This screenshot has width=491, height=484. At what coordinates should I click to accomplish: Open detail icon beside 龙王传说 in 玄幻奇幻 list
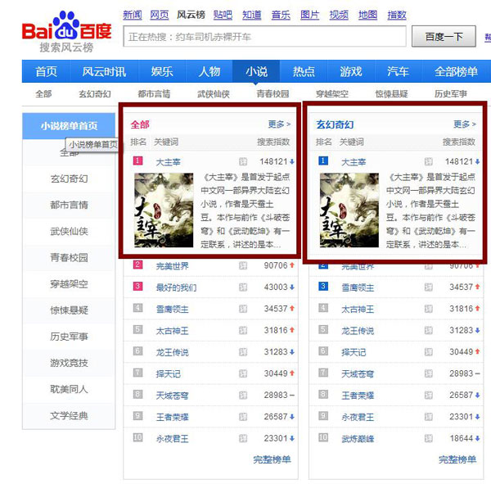click(x=428, y=330)
